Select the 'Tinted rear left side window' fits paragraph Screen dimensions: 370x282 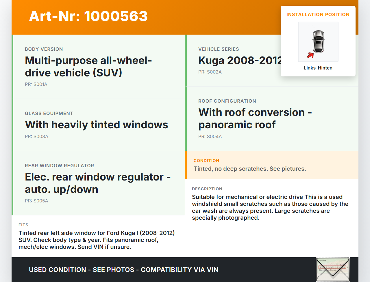coord(97,240)
